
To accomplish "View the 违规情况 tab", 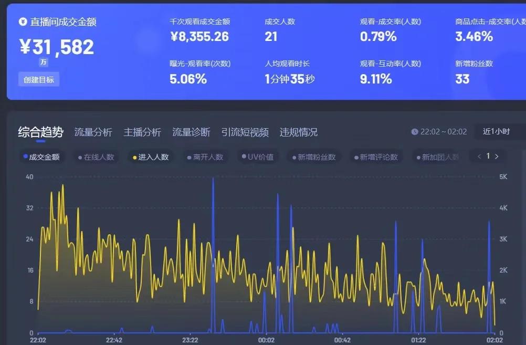I will pyautogui.click(x=299, y=132).
